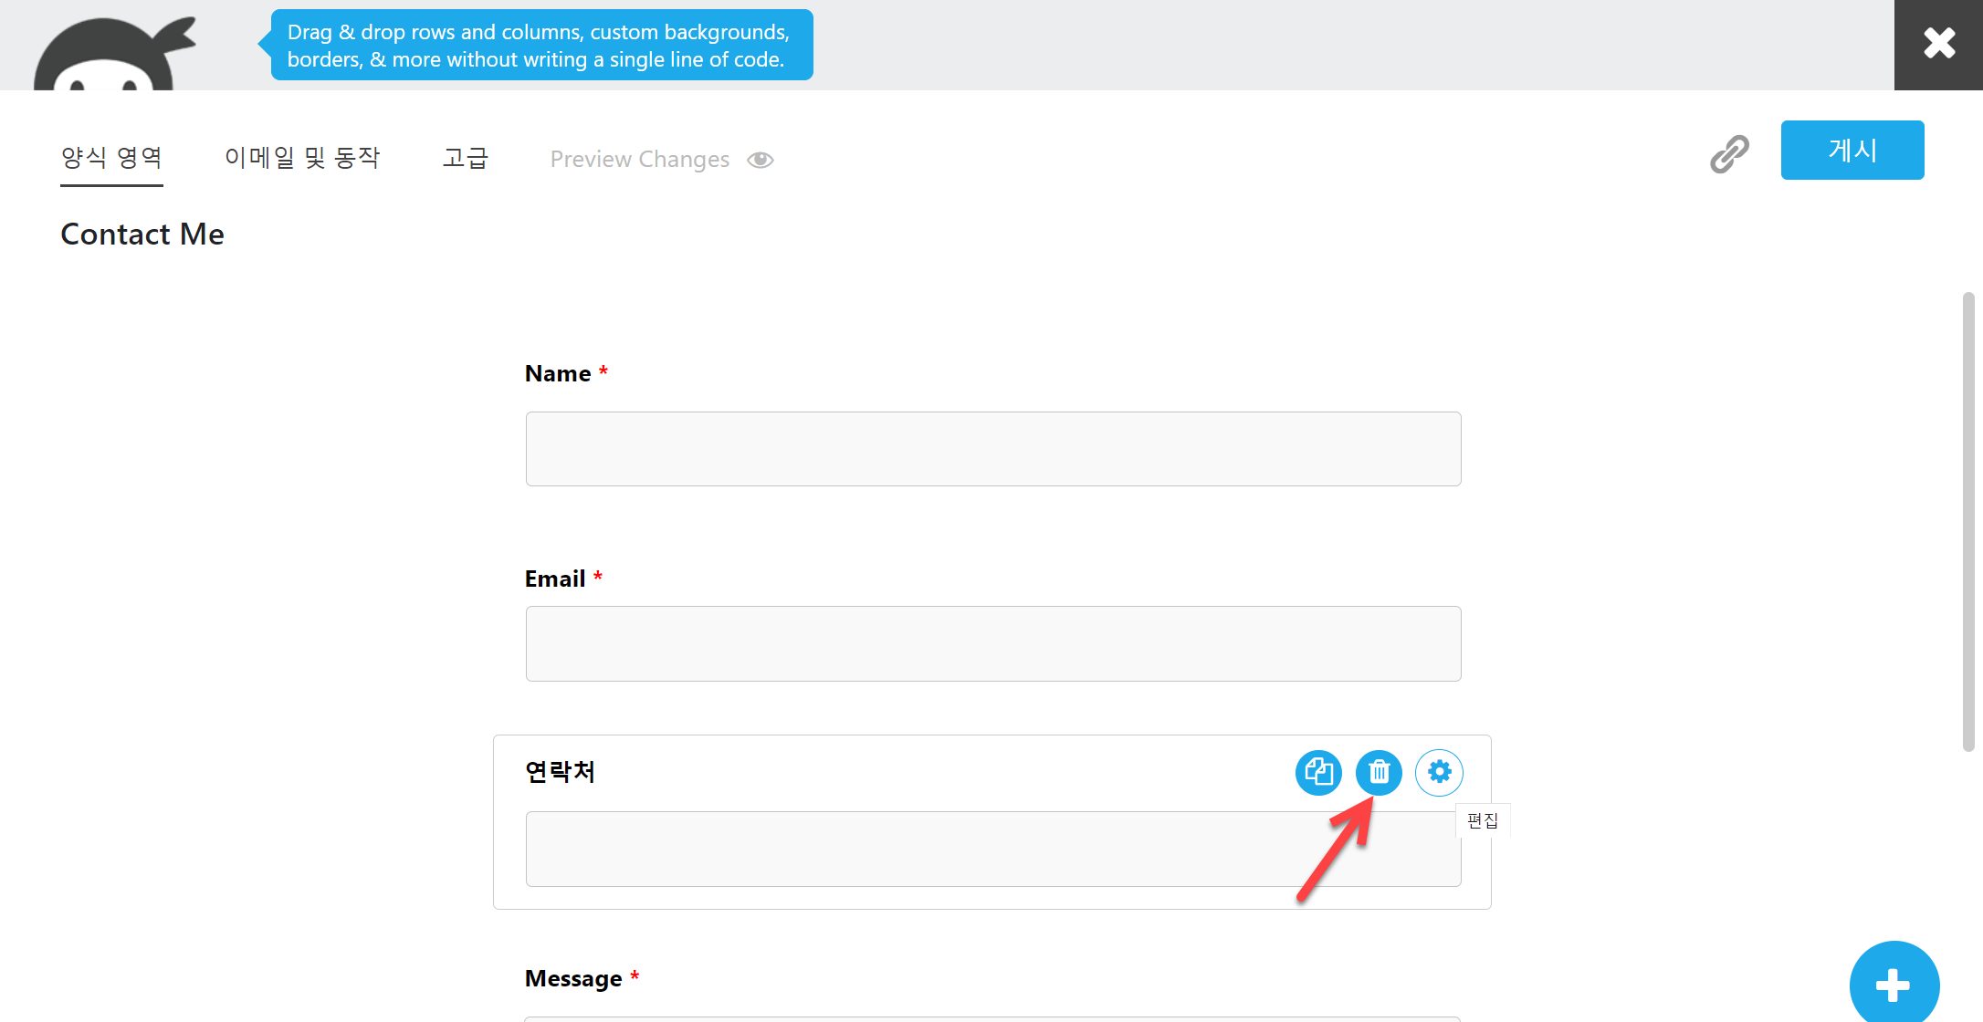Image resolution: width=1983 pixels, height=1022 pixels.
Task: Delete the 연락처 field with trash icon
Action: tap(1379, 773)
